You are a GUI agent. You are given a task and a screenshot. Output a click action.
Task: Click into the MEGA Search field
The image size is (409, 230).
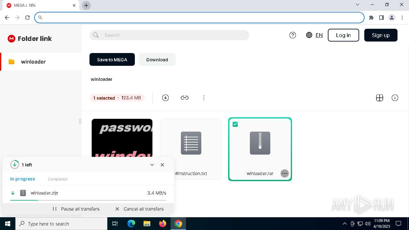point(169,35)
